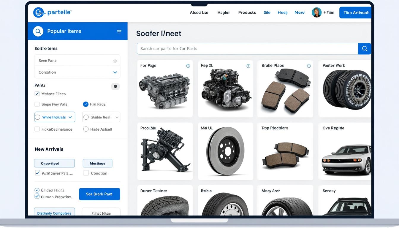Image resolution: width=399 pixels, height=228 pixels.
Task: Click the See Pant field
Action: point(77,61)
